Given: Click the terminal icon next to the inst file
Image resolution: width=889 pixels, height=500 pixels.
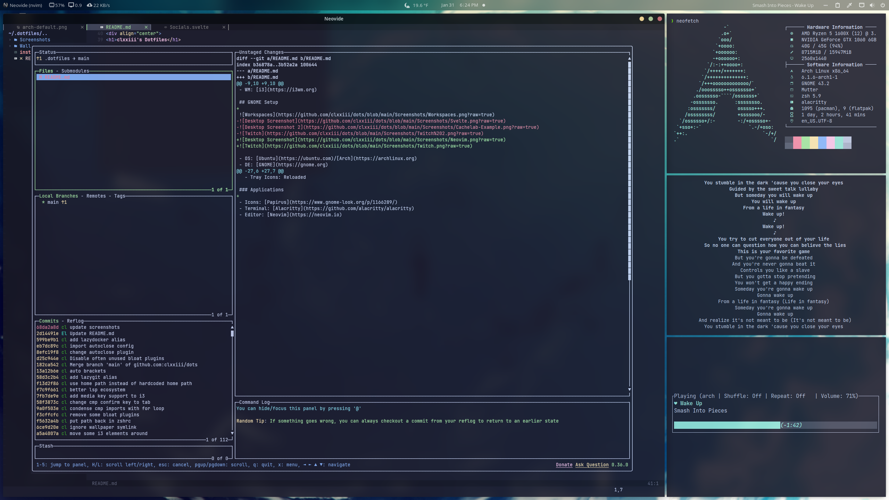Looking at the screenshot, I should click(x=15, y=52).
